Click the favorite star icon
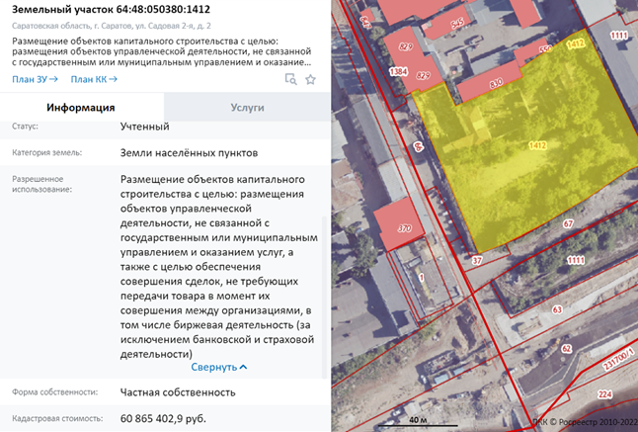 (x=310, y=80)
